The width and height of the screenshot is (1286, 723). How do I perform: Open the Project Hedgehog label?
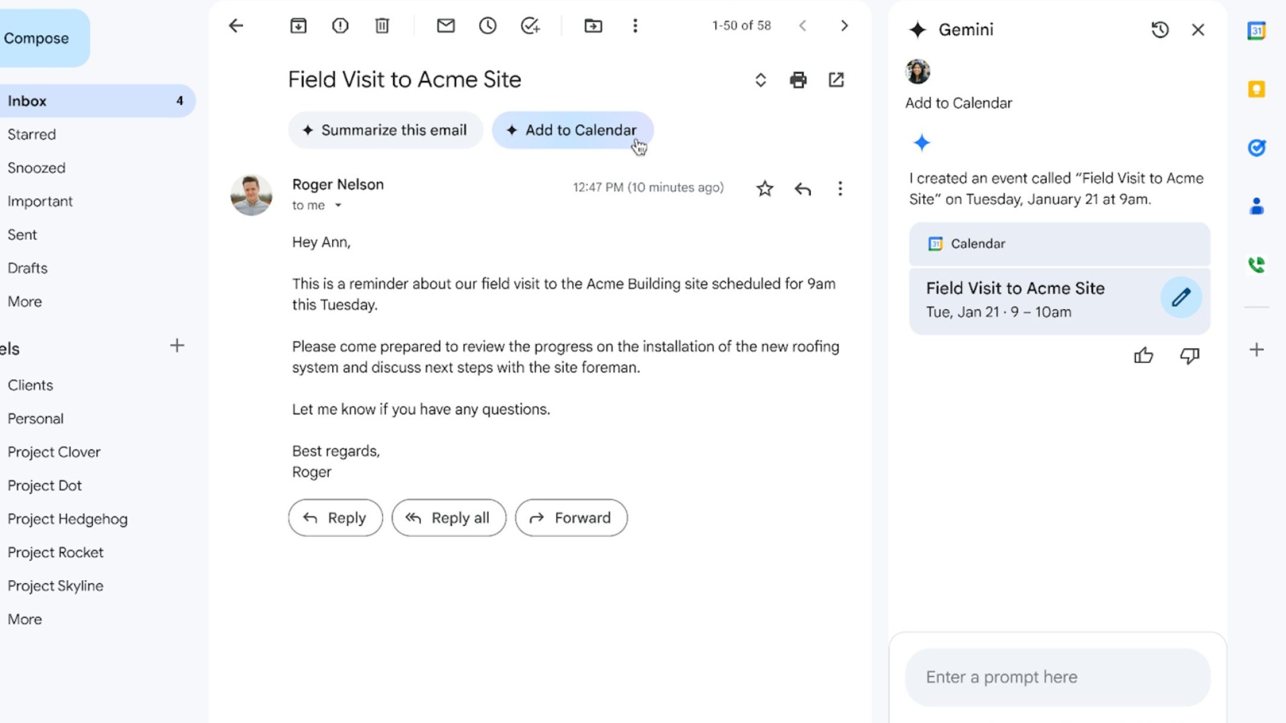pos(68,519)
